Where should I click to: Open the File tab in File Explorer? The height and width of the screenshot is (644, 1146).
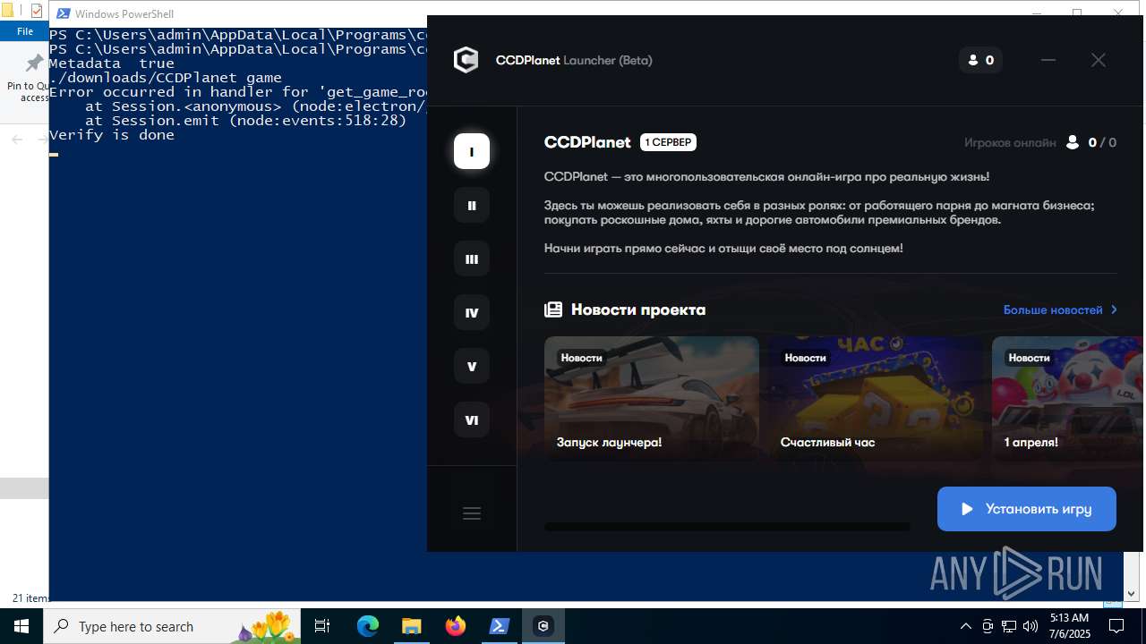(25, 31)
